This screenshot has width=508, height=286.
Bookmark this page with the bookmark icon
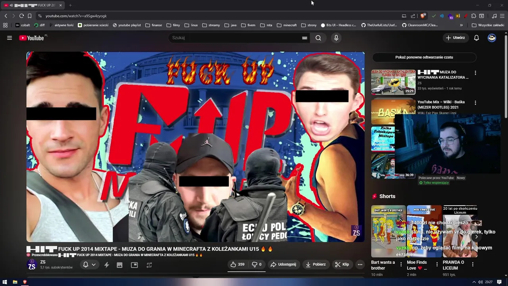point(29,16)
